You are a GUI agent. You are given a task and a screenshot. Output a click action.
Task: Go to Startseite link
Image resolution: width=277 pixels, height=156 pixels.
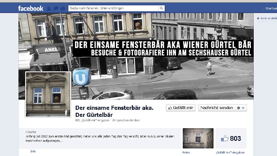click(271, 8)
